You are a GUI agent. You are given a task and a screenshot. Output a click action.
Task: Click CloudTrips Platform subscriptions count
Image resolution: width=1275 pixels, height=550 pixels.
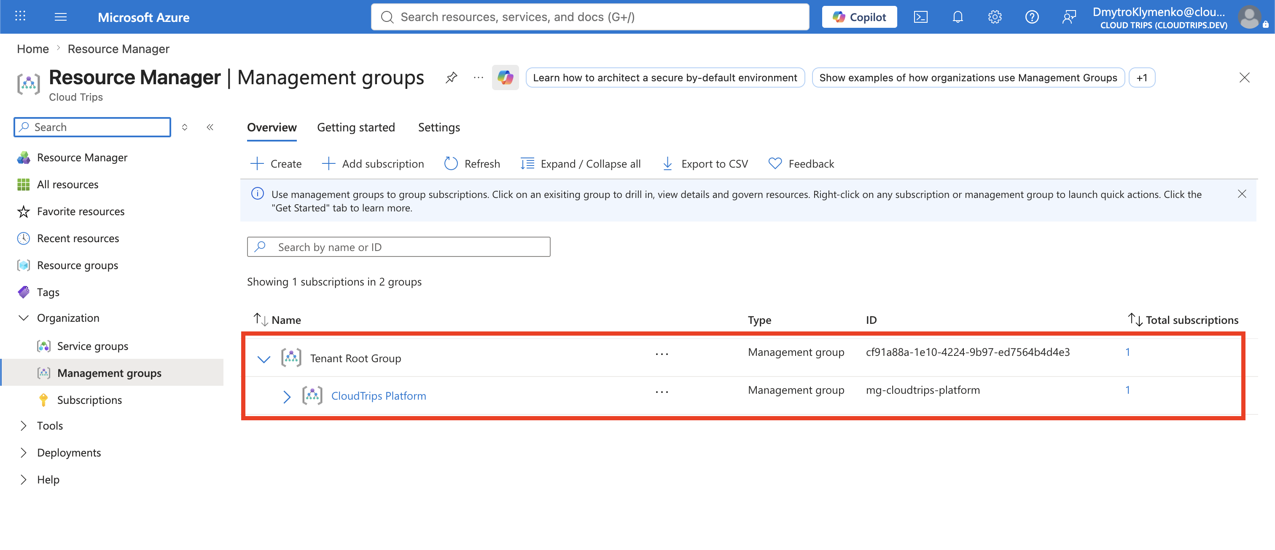pyautogui.click(x=1127, y=390)
